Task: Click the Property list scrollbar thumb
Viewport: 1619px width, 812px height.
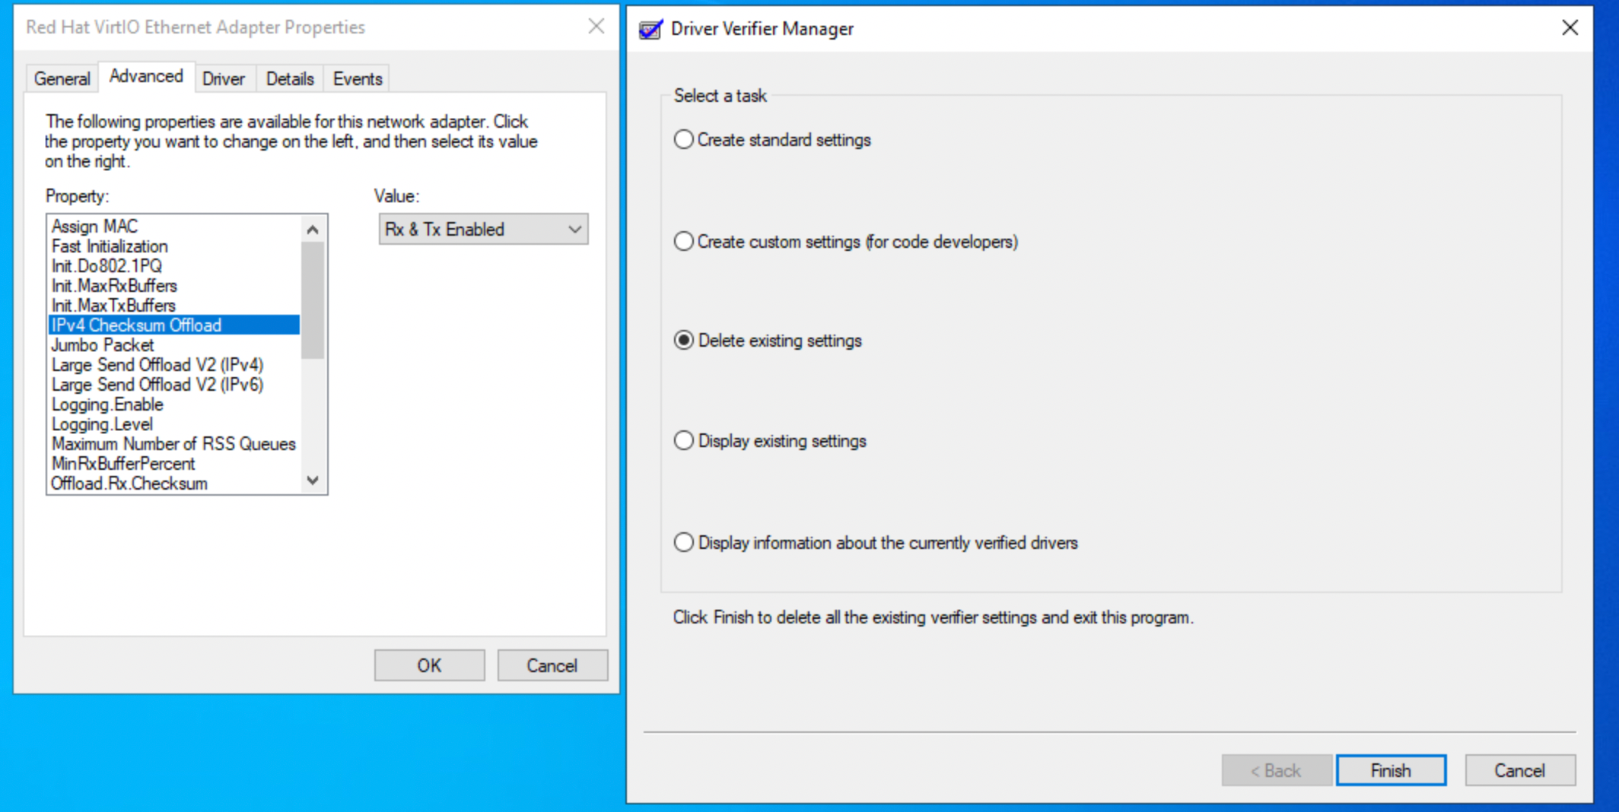Action: [313, 300]
